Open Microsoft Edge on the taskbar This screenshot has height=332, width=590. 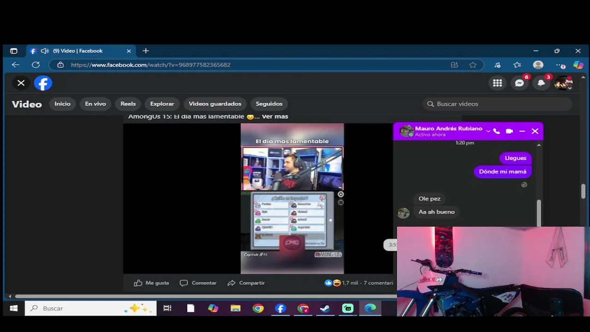pyautogui.click(x=370, y=308)
